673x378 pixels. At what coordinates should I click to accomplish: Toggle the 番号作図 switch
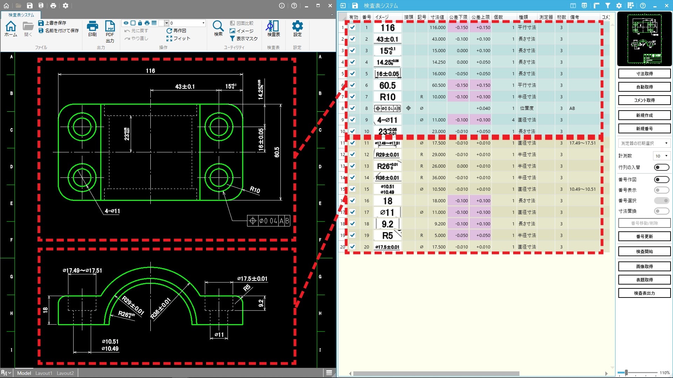pyautogui.click(x=661, y=180)
